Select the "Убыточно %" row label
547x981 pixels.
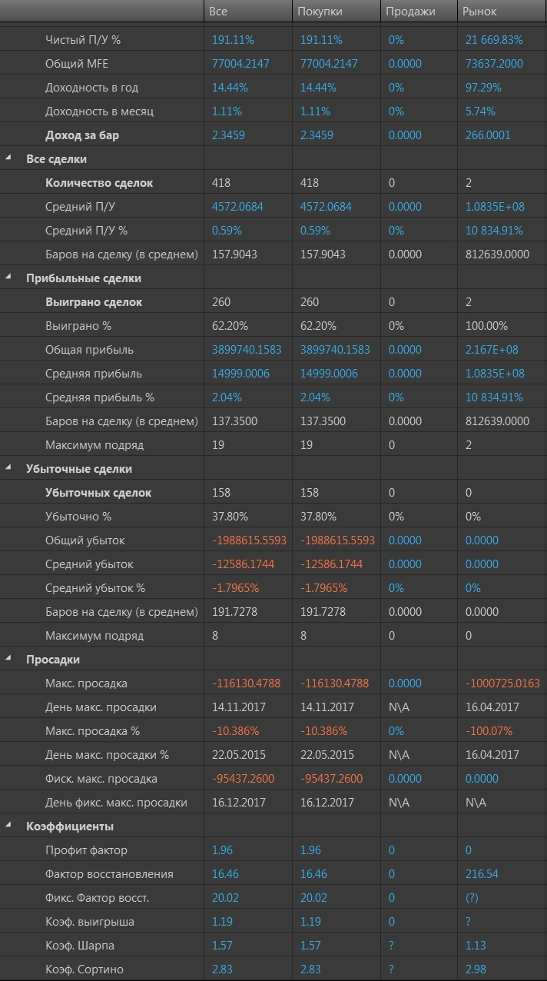coord(78,517)
